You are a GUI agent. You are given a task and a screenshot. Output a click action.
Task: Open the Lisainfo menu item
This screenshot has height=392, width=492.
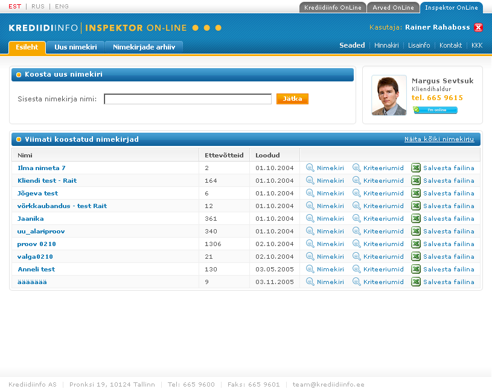click(419, 45)
